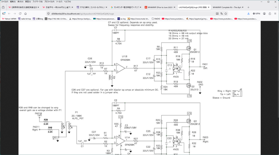This screenshot has width=279, height=155.
Task: Bookmark this page with the star
Action: click(226, 14)
